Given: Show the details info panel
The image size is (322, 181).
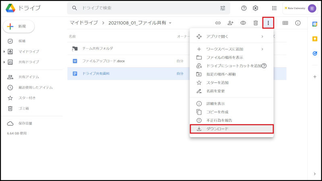Looking at the screenshot, I should pos(298,23).
